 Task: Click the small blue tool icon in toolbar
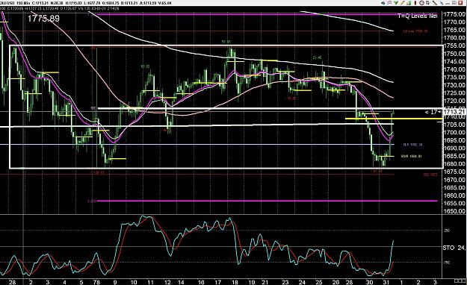pos(442,3)
